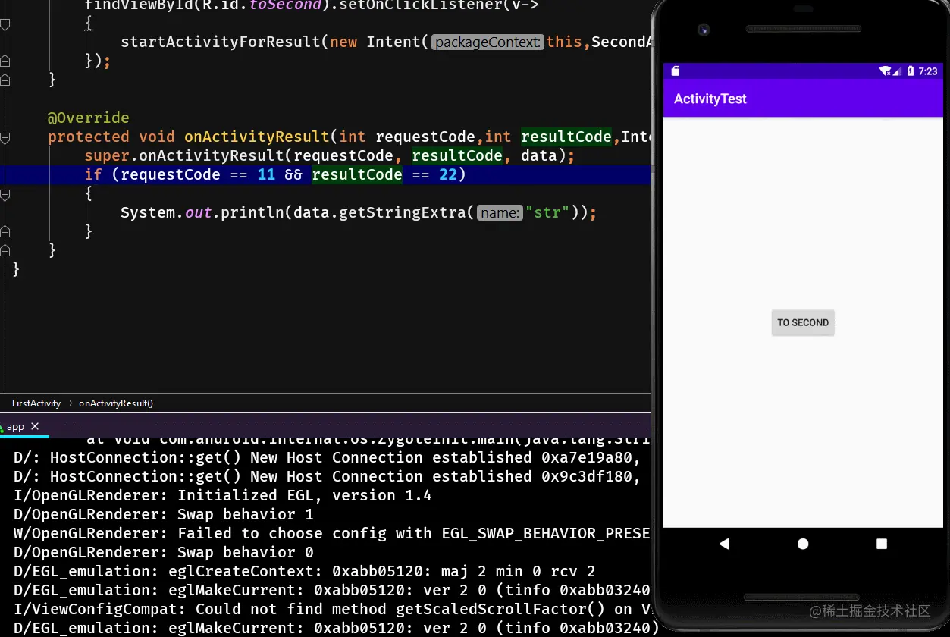
Task: Tap the emulator's square Recents navigation button
Action: coord(881,544)
